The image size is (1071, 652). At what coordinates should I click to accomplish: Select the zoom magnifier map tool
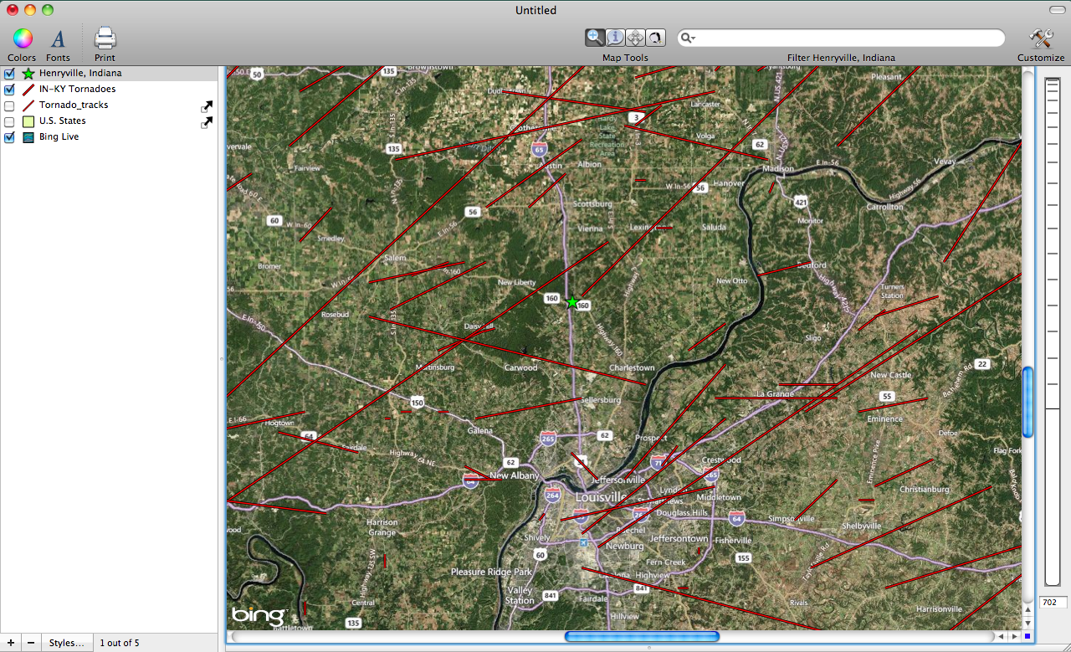point(595,37)
